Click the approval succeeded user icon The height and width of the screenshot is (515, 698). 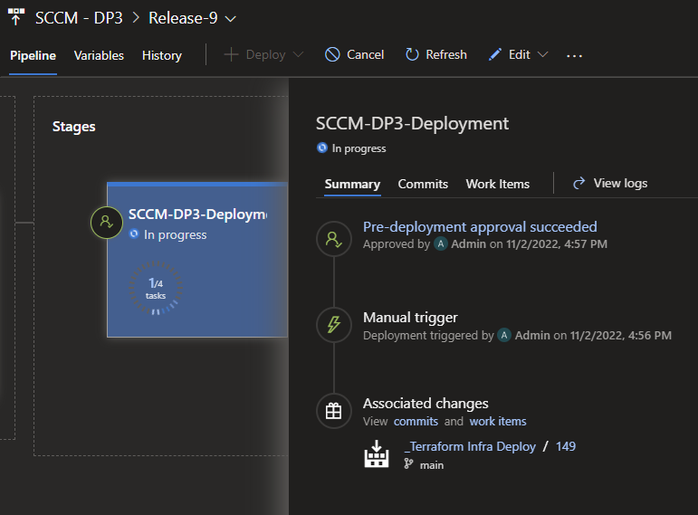tap(334, 239)
